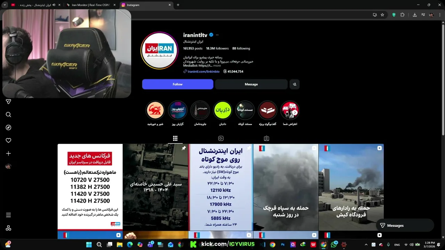The height and width of the screenshot is (250, 445).
Task: Mute audio on the YouTube tab
Action: 54,5
